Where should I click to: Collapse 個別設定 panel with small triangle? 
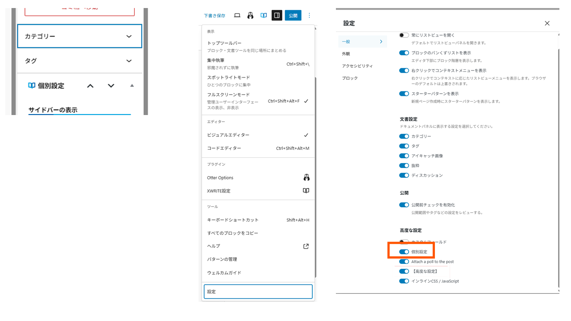coord(132,86)
